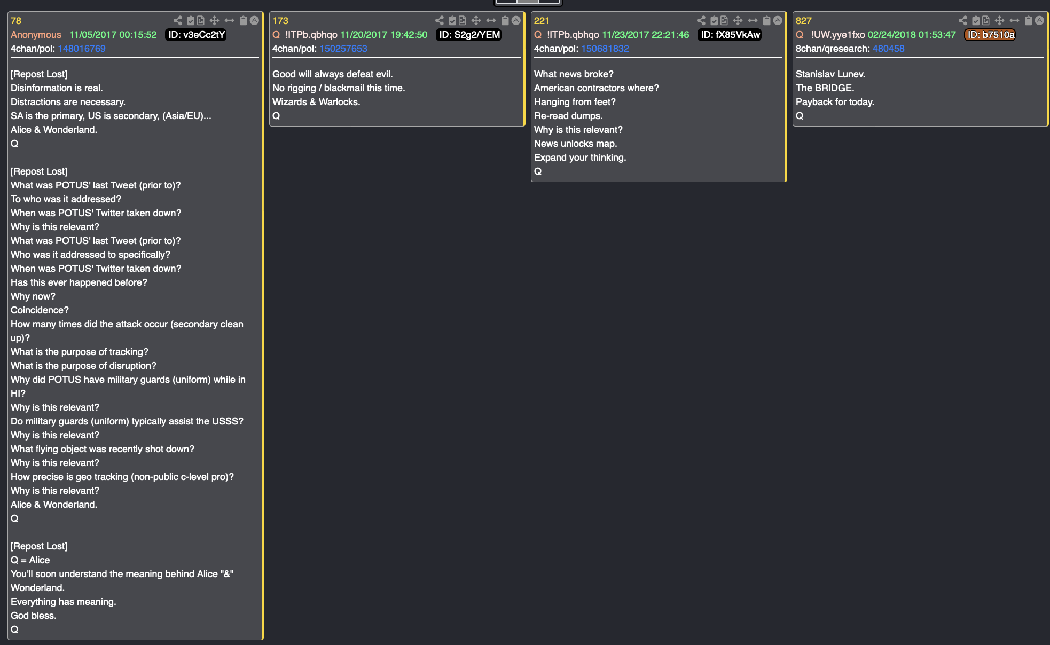
Task: Hit the clipboard-check icon on post 827
Action: tap(976, 21)
